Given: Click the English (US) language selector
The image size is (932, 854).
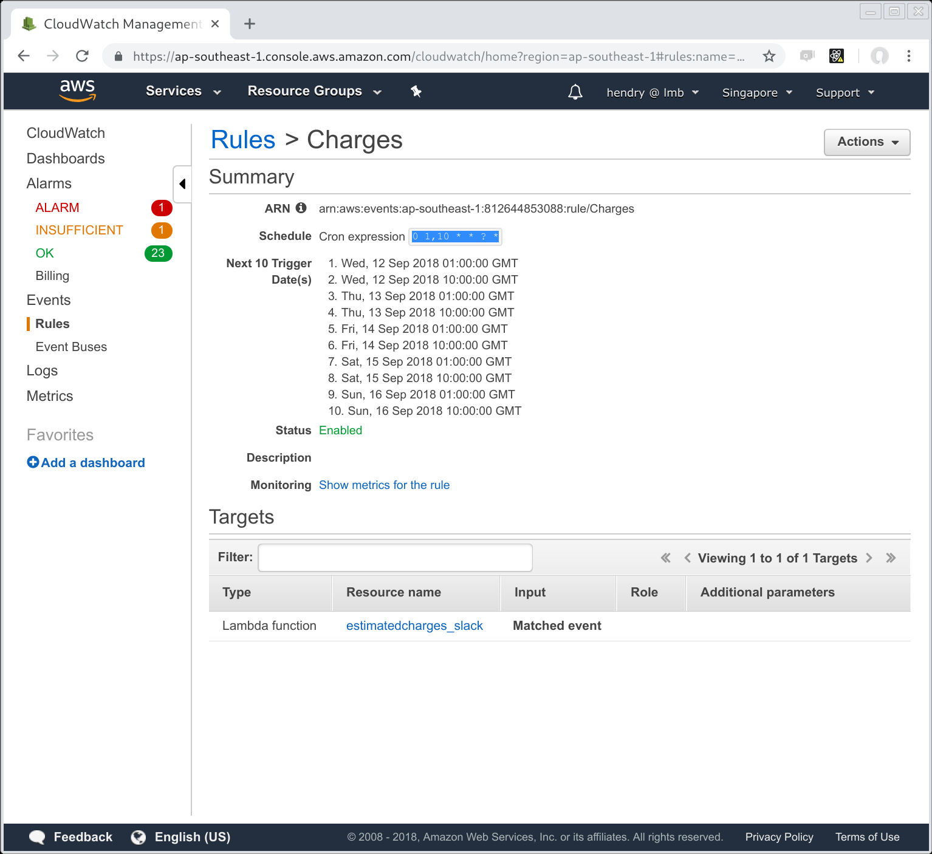Looking at the screenshot, I should point(192,837).
